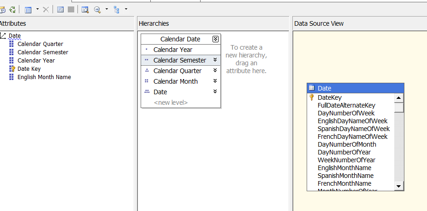The height and width of the screenshot is (211, 427).
Task: Select the SpanishMonthName column
Action: (x=345, y=176)
